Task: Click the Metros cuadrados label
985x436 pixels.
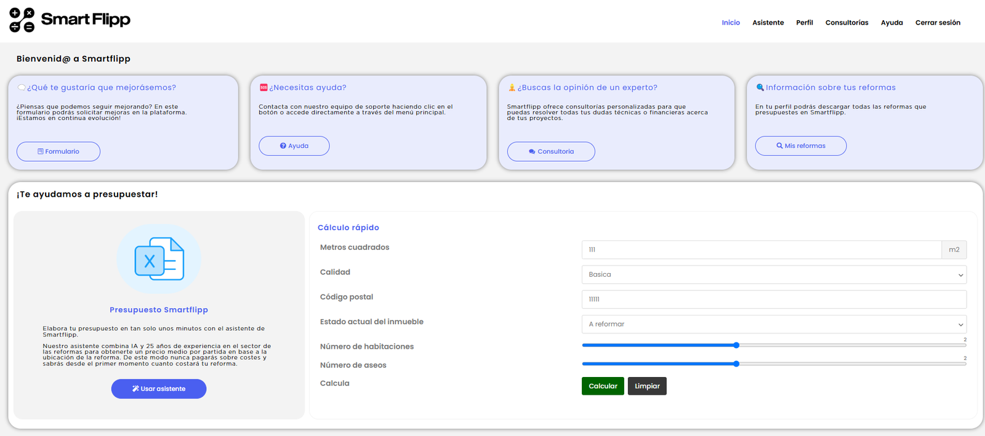Action: click(355, 247)
